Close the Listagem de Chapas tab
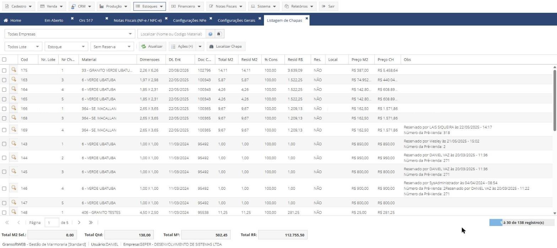Screen dimensions: 557x248 307,18
